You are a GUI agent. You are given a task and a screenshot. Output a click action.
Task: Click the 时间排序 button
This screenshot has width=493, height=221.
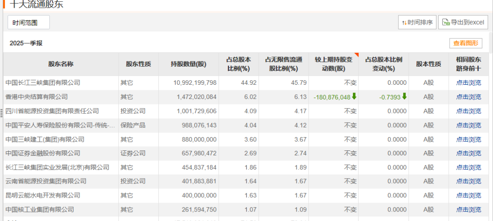tap(417, 22)
